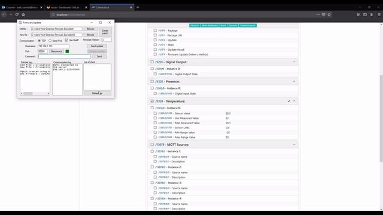Click the green connection status indicator

[x=67, y=51]
